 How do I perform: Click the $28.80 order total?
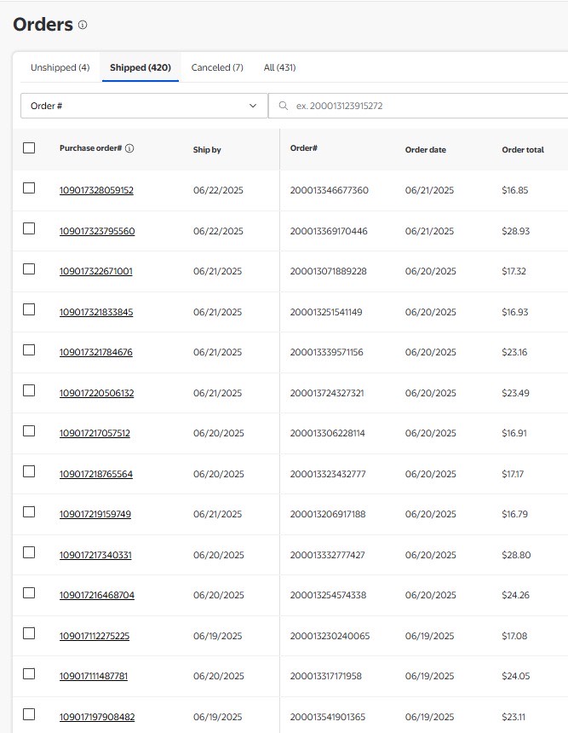(516, 555)
